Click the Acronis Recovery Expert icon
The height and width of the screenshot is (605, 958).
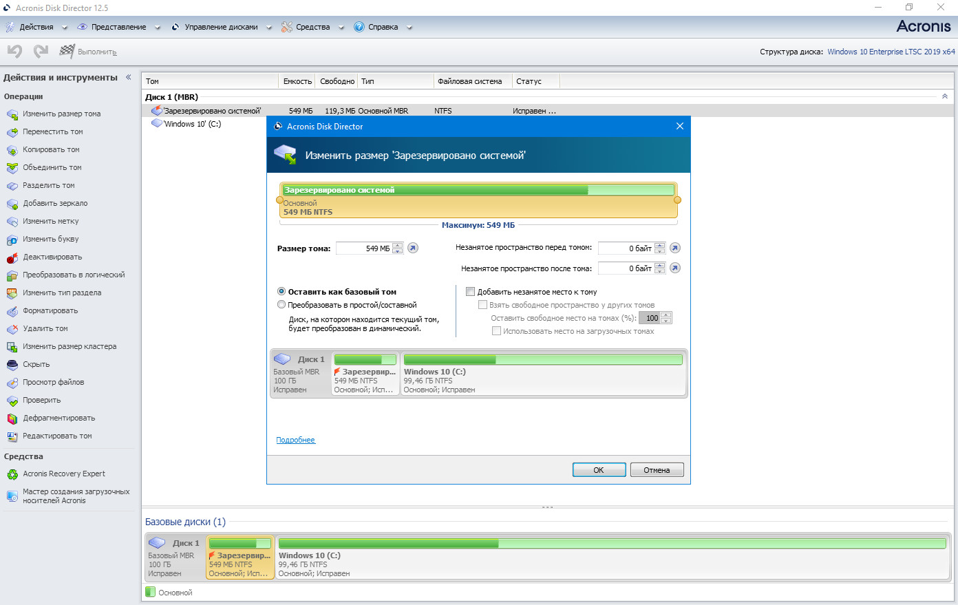(12, 474)
